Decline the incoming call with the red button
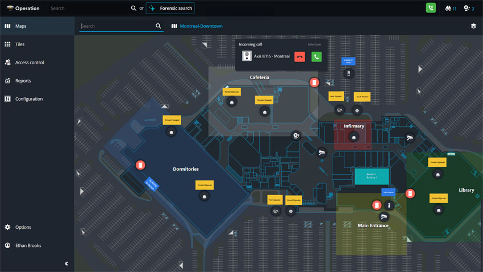 point(299,57)
